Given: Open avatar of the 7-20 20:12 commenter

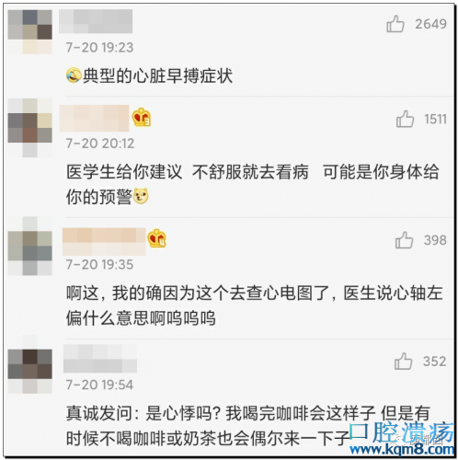Looking at the screenshot, I should pyautogui.click(x=30, y=128).
